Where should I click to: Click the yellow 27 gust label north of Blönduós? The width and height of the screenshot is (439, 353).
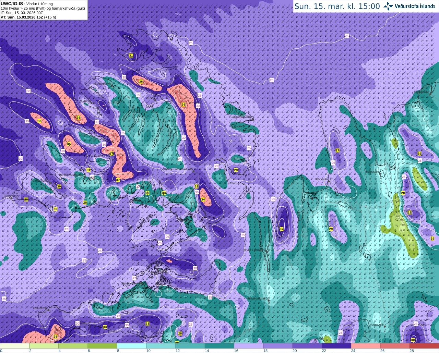tap(337, 150)
